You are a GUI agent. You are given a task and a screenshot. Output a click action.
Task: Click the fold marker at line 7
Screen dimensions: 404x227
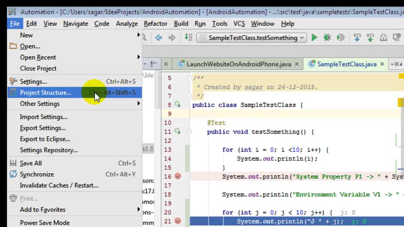(189, 96)
